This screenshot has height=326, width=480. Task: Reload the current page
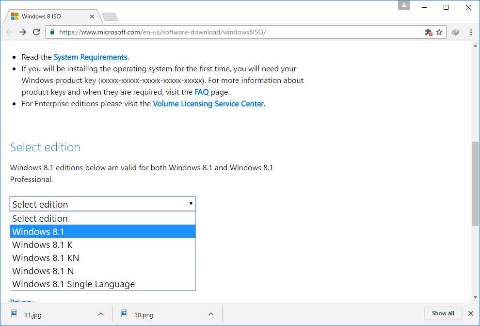[36, 32]
